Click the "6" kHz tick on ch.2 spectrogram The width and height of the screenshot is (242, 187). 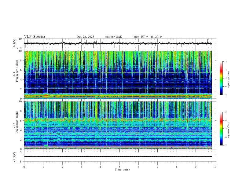coord(21,121)
